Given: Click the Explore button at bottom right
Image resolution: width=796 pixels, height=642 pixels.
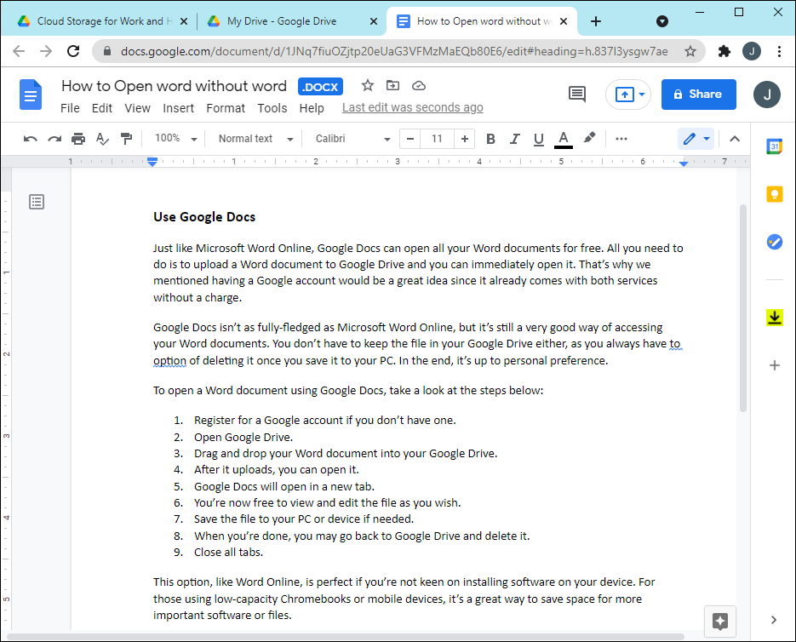Looking at the screenshot, I should pos(719,620).
